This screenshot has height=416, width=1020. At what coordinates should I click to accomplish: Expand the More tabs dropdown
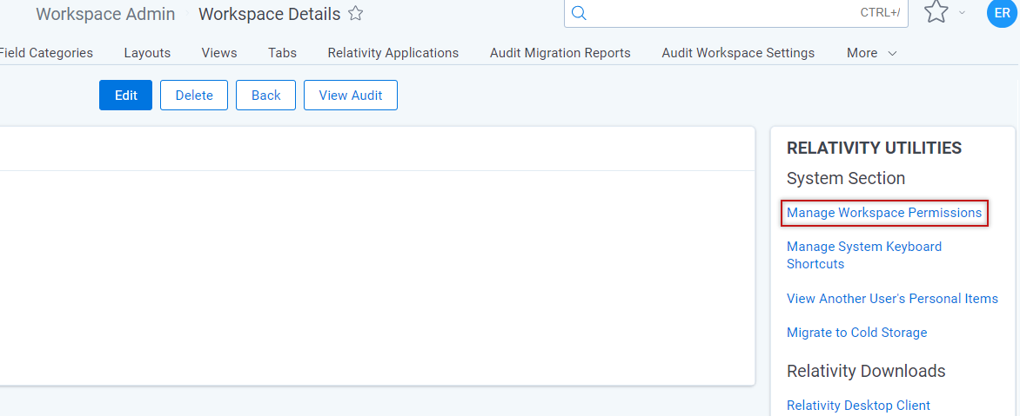[872, 53]
